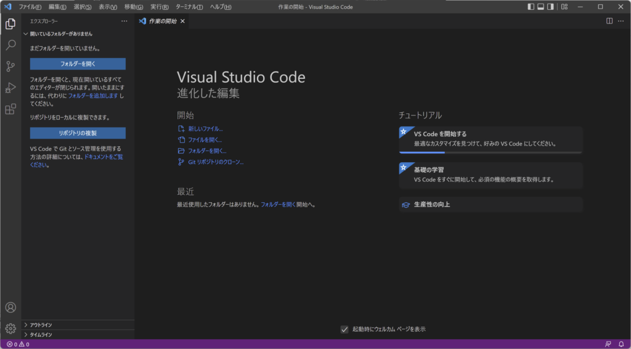Screen dimensions: 631x349
Task: Select the 作業の開始 editor tab
Action: pyautogui.click(x=162, y=21)
